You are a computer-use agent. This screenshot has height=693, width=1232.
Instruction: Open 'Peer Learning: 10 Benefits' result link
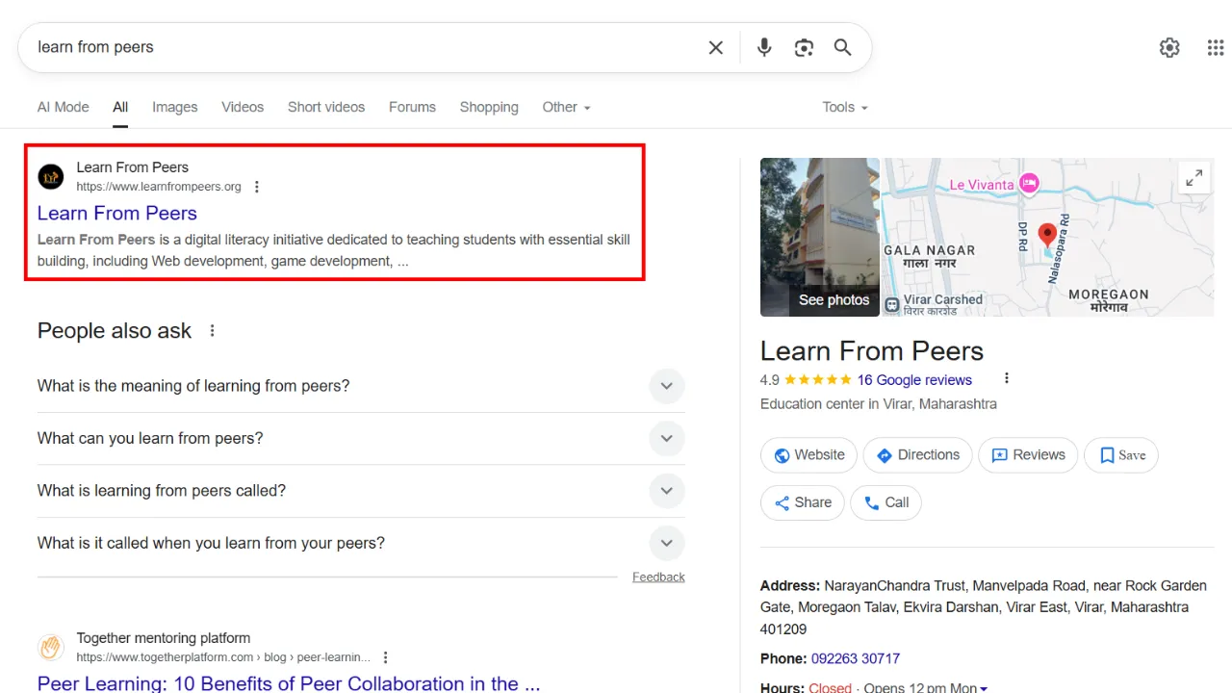tap(289, 682)
